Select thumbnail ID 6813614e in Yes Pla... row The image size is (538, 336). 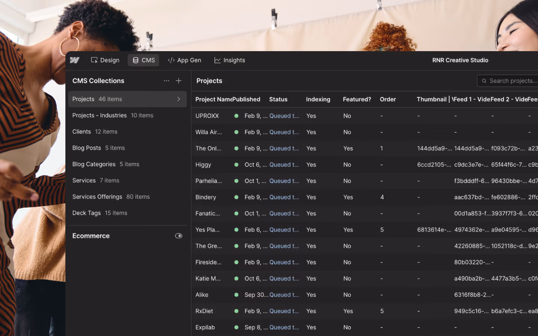(x=434, y=230)
